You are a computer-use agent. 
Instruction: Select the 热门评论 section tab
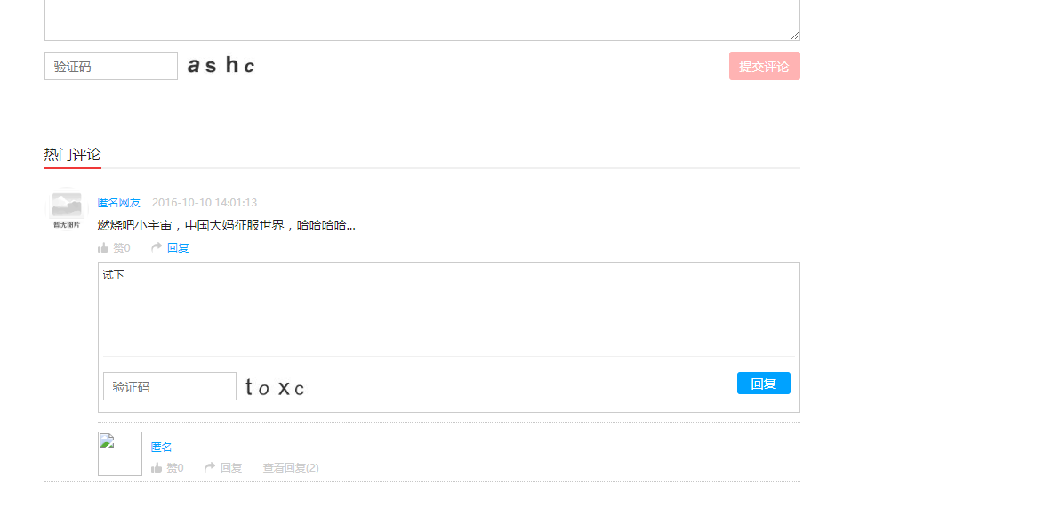[73, 155]
